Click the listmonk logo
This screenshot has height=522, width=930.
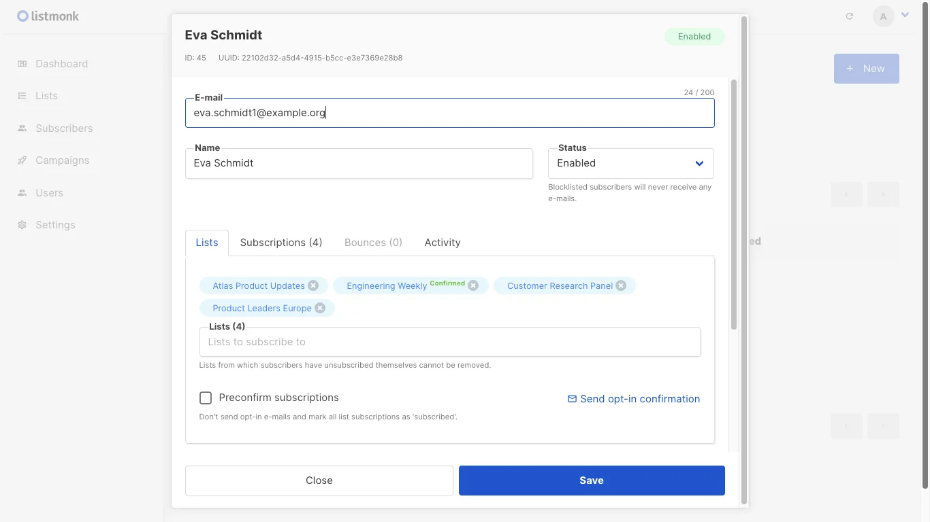tap(48, 16)
